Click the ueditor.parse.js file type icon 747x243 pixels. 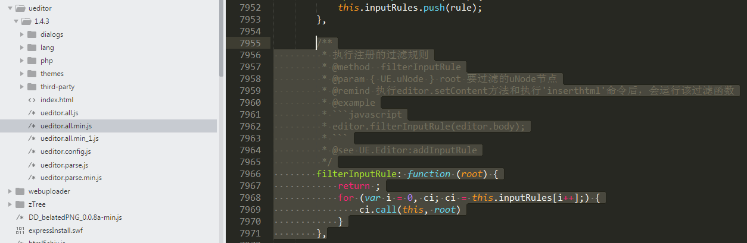32,165
